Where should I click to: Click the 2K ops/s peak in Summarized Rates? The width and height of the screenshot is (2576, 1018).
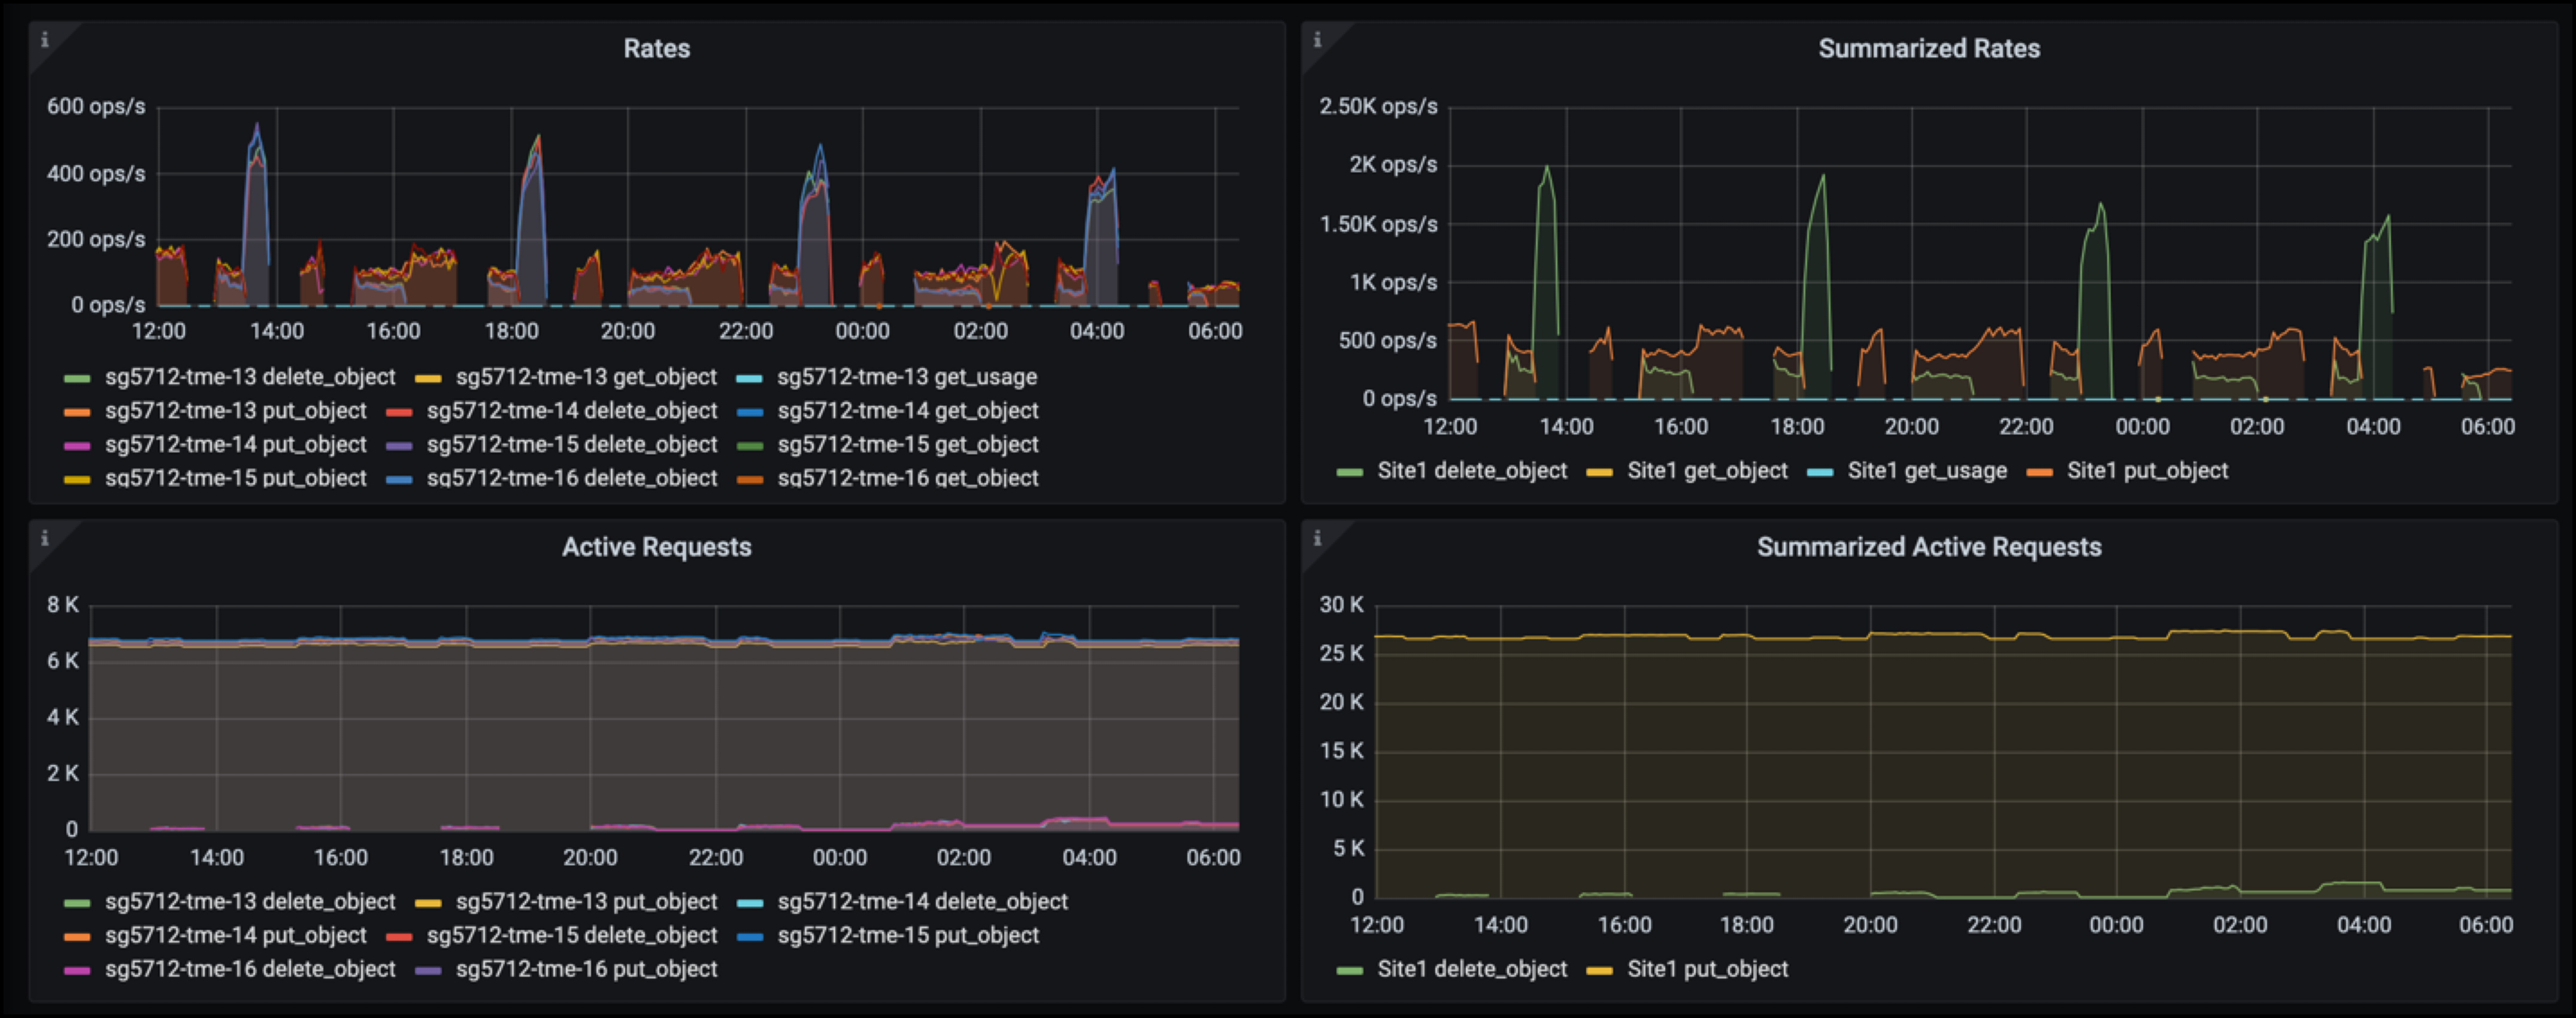[1547, 168]
